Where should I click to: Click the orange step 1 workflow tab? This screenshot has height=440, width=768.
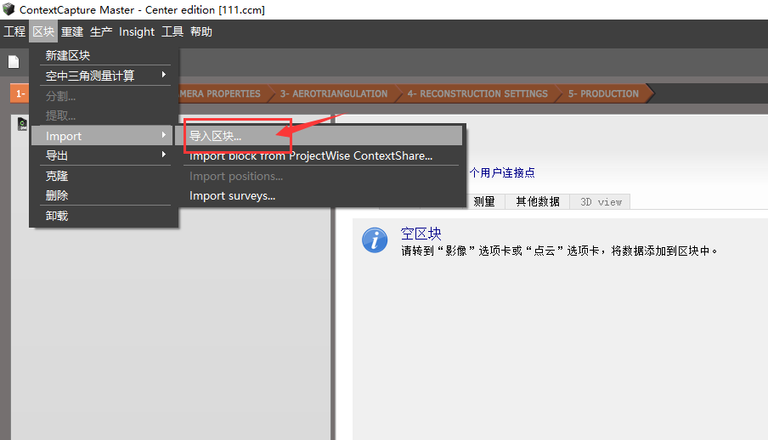20,93
